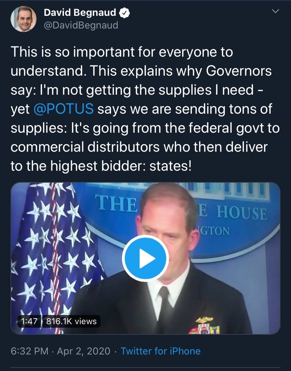Open the Twitter for iPhone source link
Image resolution: width=291 pixels, height=371 pixels.
coord(161,351)
